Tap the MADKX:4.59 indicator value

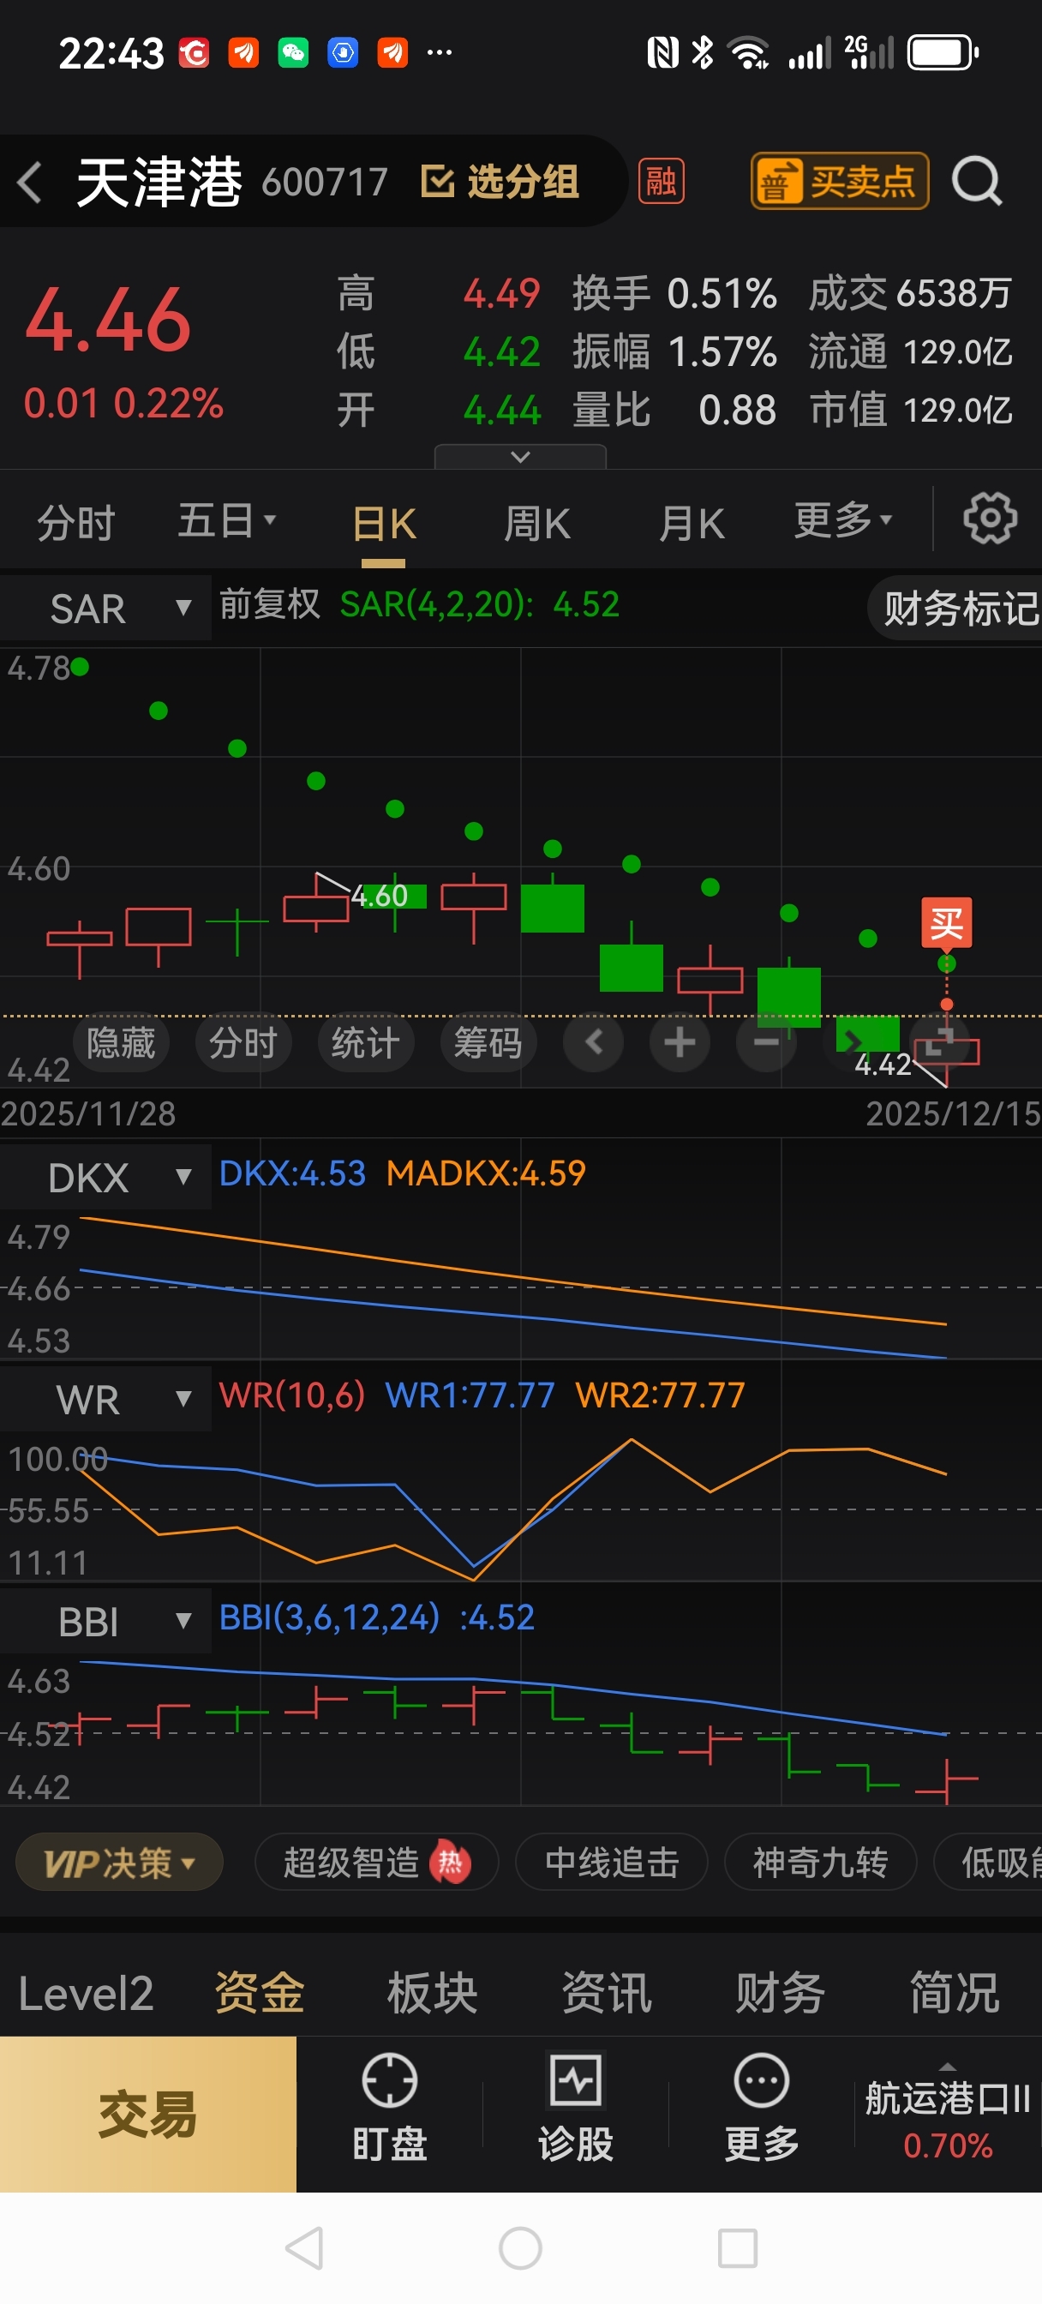click(x=487, y=1173)
